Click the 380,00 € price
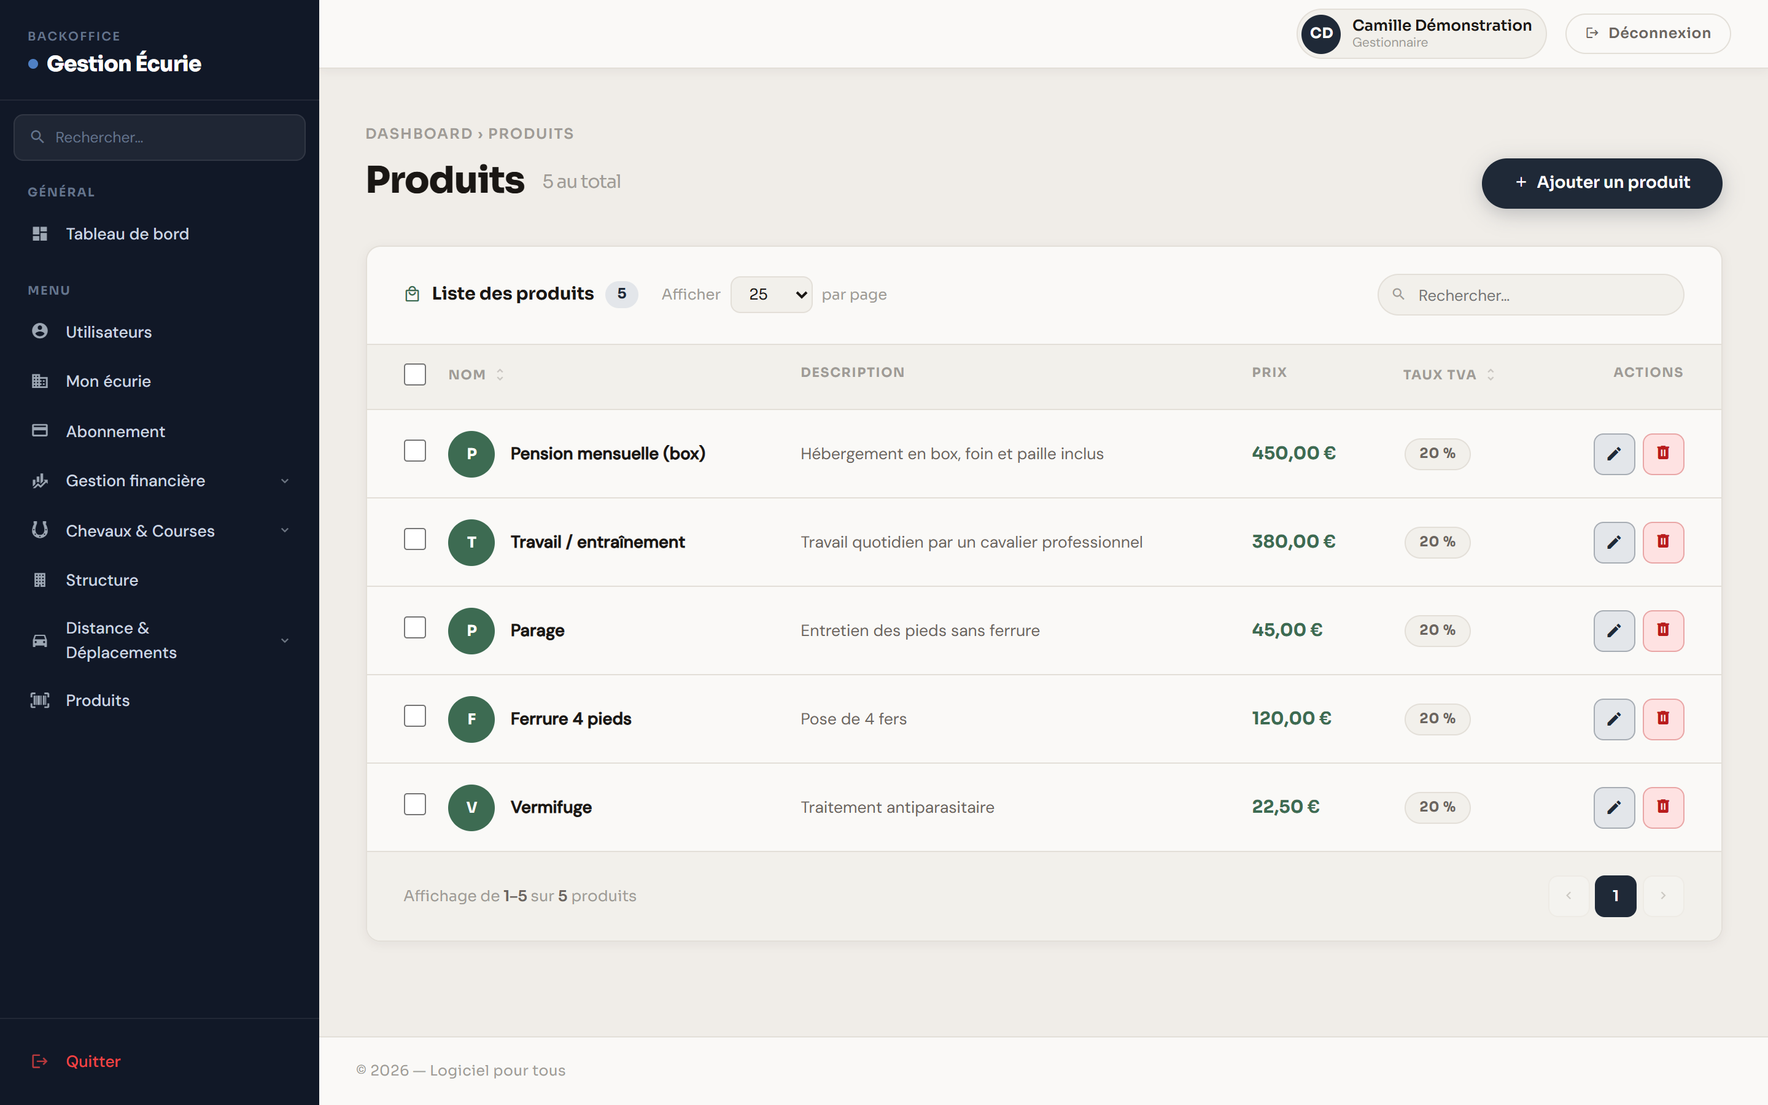 coord(1293,541)
